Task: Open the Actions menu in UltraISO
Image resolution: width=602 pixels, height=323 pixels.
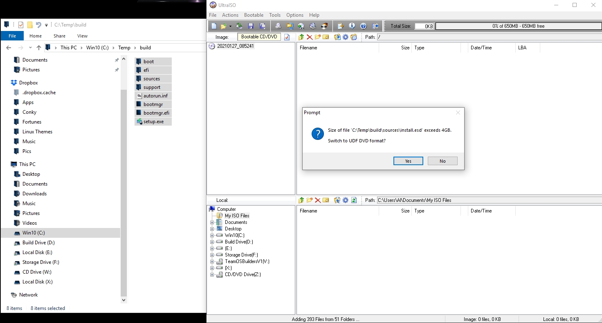Action: click(230, 15)
